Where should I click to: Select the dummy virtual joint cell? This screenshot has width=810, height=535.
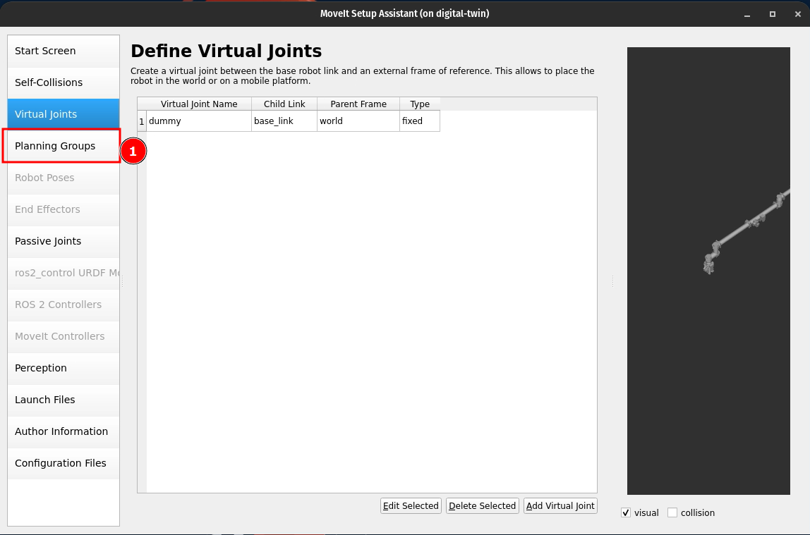click(198, 121)
